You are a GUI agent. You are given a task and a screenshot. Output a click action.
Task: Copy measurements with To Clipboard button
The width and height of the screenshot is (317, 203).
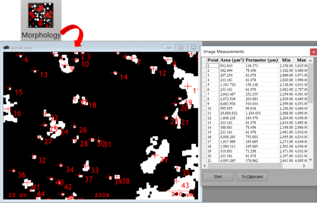click(252, 177)
